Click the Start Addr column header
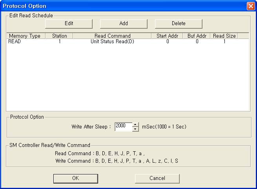Viewport: 257px width, 189px height. [167, 36]
